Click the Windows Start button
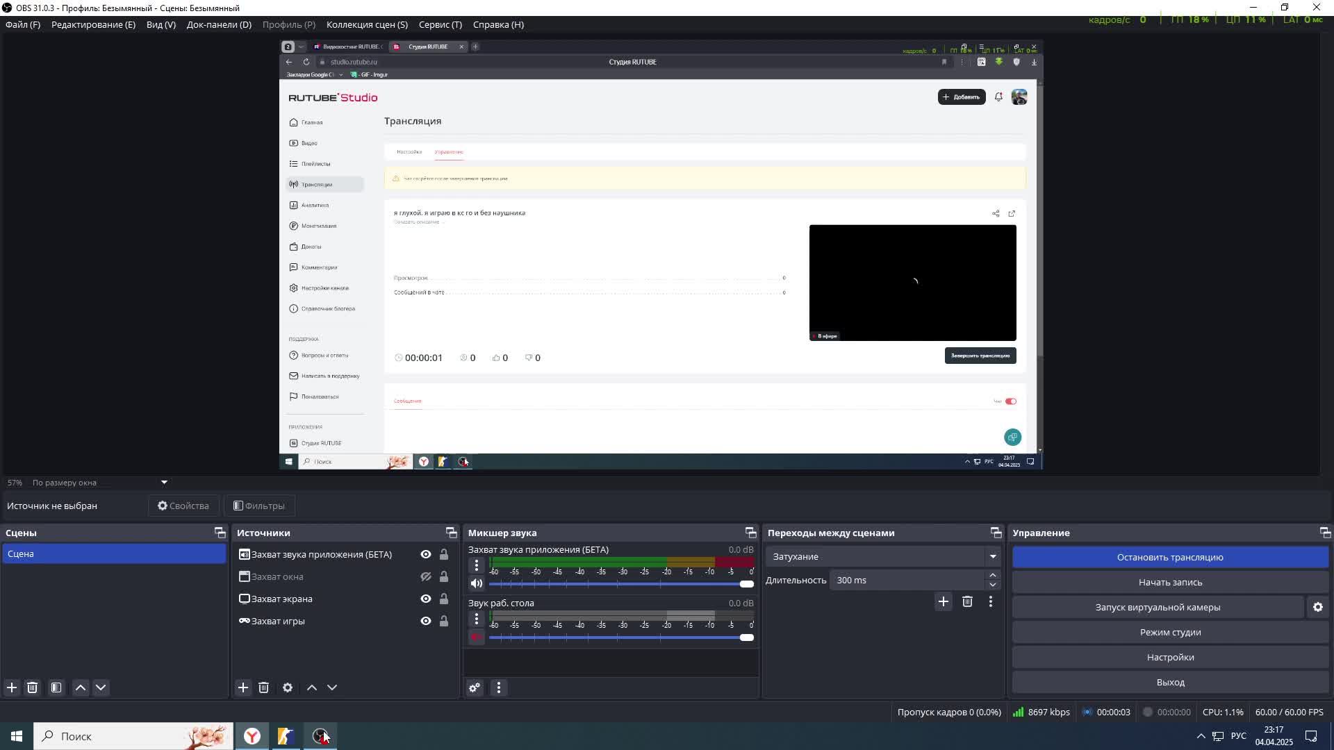This screenshot has width=1334, height=750. pos(17,736)
